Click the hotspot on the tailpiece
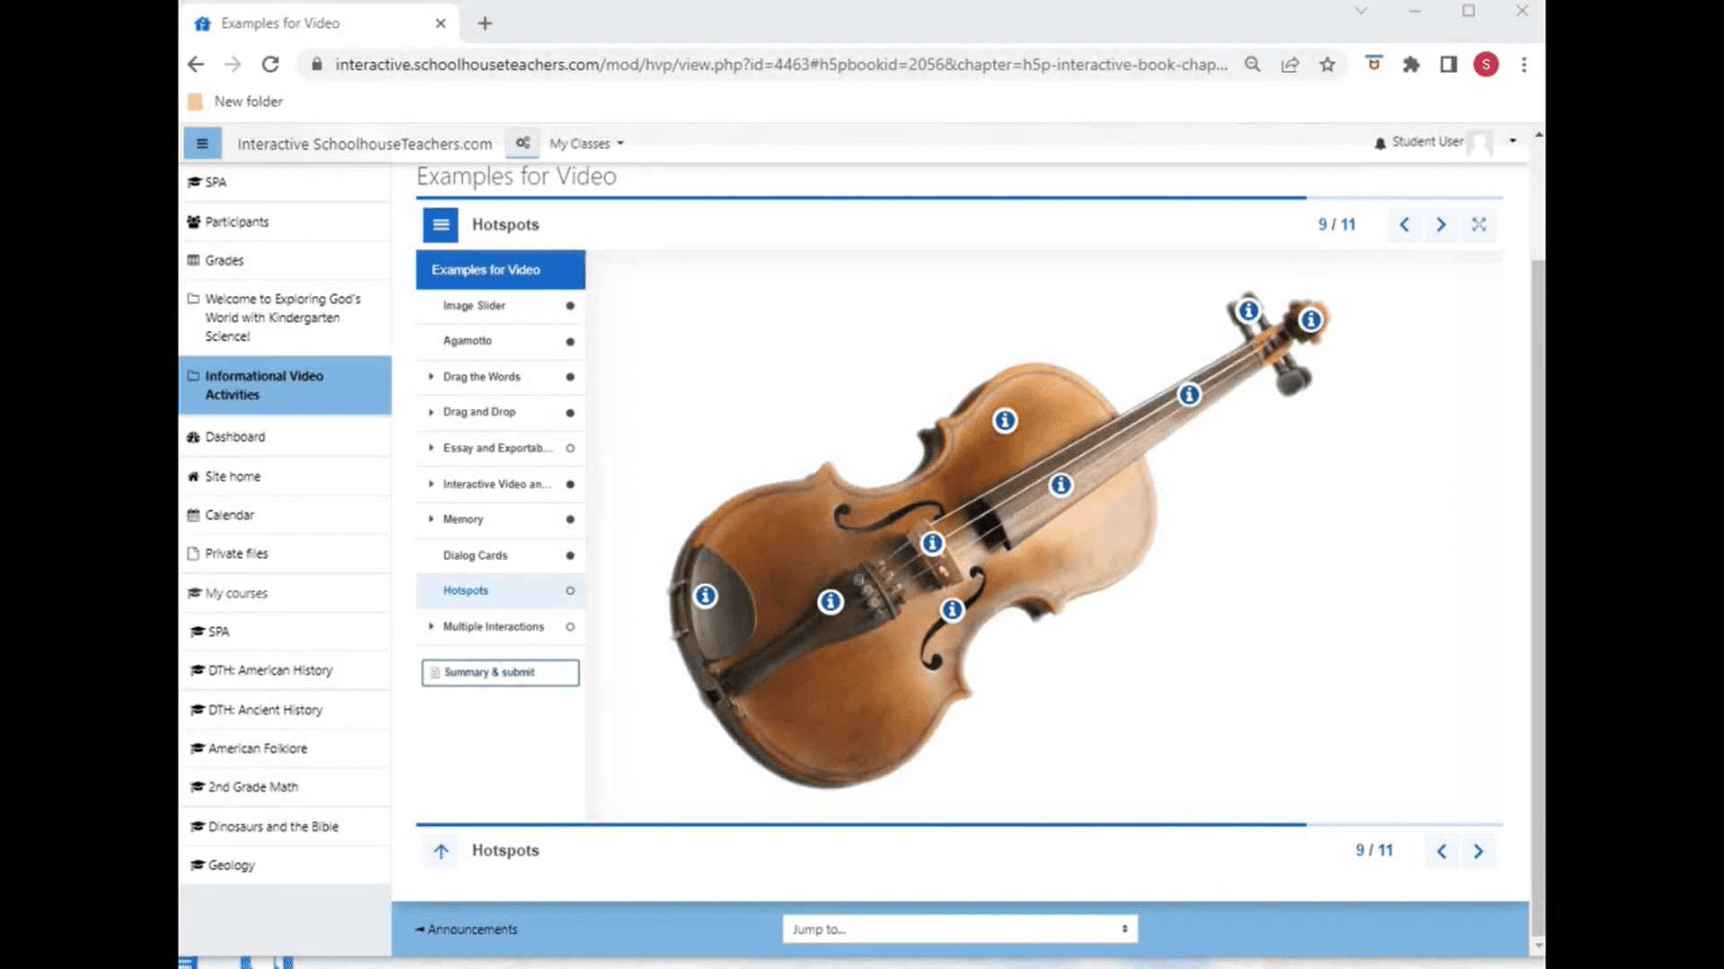This screenshot has width=1724, height=969. (x=831, y=602)
